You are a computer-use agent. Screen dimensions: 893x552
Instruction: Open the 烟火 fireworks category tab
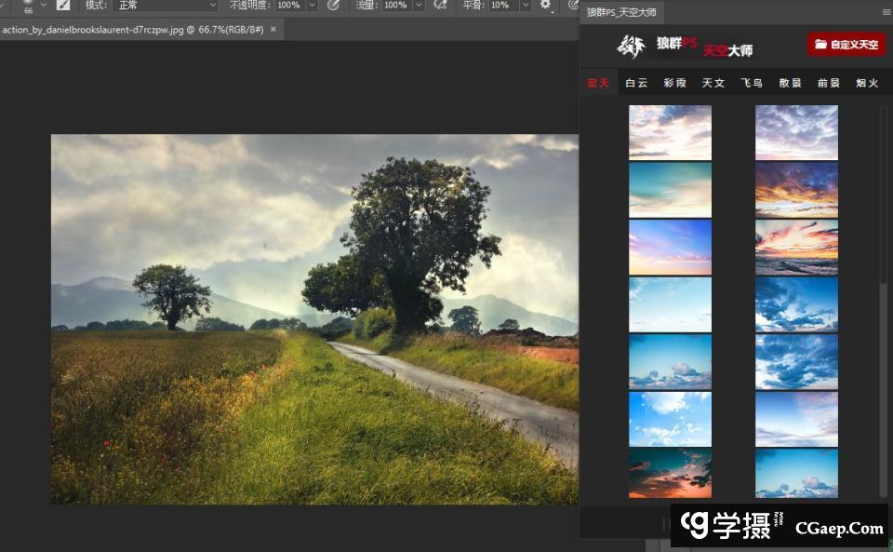pos(867,83)
